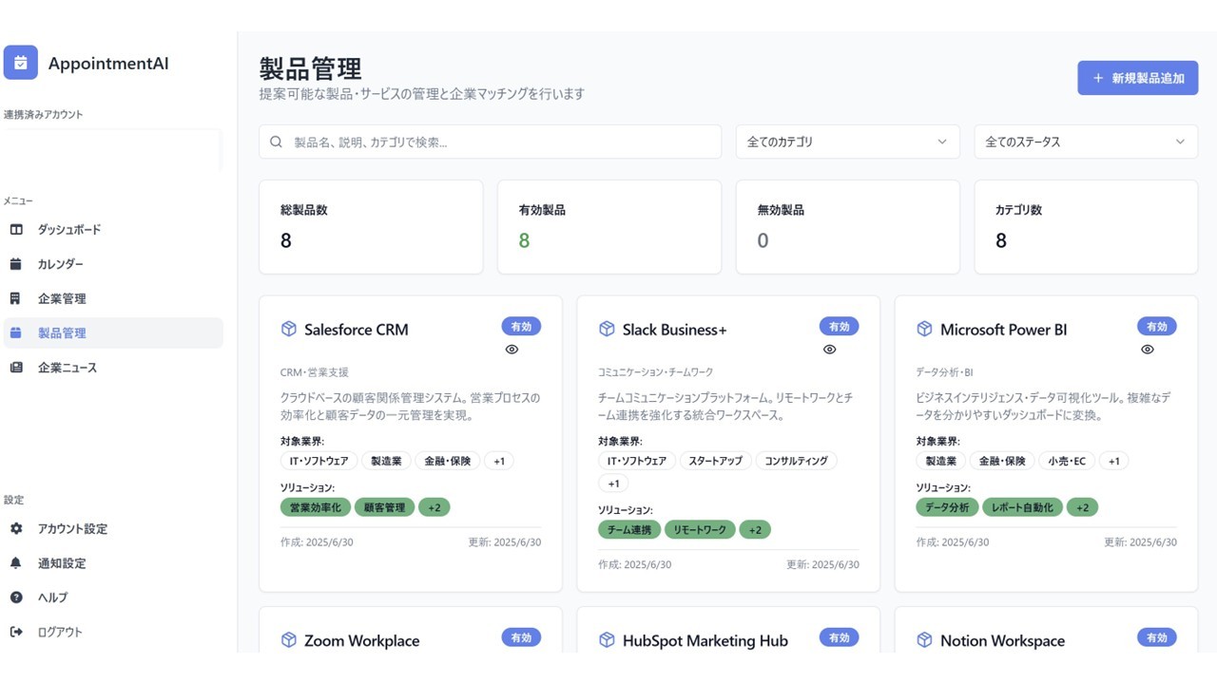Open the Slack Business+ product title
This screenshot has width=1217, height=684.
[x=674, y=330]
